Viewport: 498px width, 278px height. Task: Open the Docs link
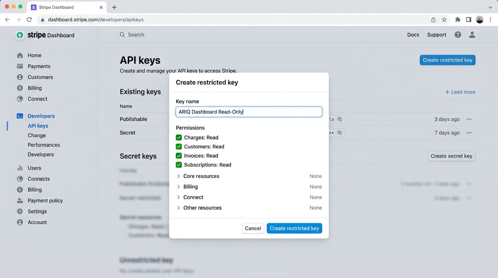413,35
